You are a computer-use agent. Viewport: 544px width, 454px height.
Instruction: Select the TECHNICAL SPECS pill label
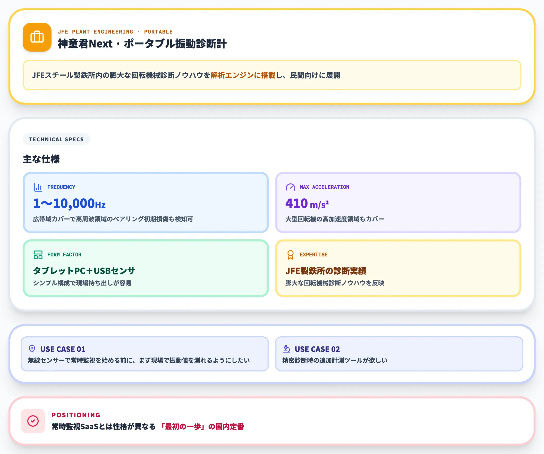point(56,139)
